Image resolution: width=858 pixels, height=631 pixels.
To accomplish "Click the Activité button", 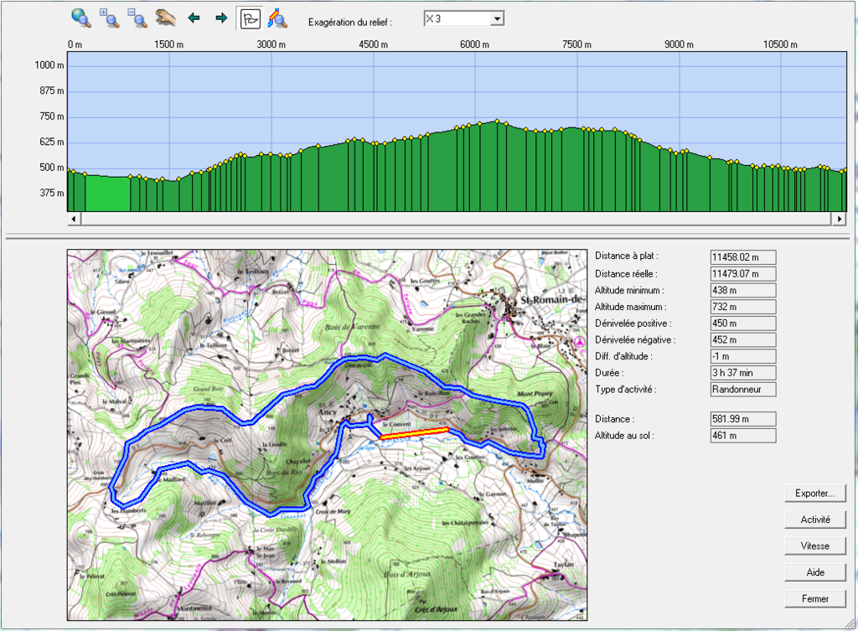I will point(815,520).
